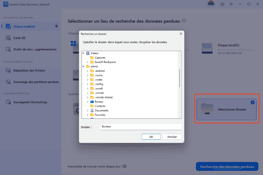Screen dimensions: 263x175
Task: Collapse the Vidéos tree node
Action: click(83, 53)
